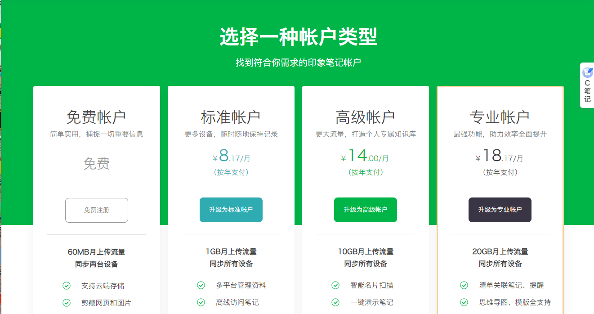Click 更大流量，打造个人专属知识库 description
The height and width of the screenshot is (314, 594).
click(366, 134)
